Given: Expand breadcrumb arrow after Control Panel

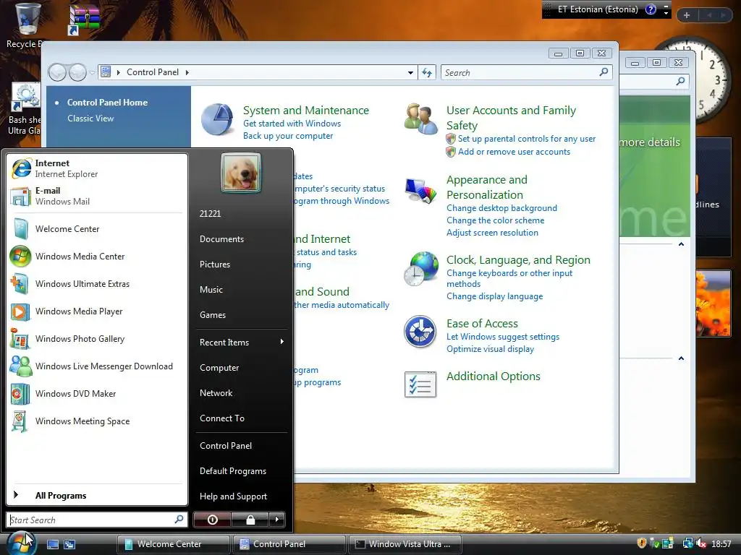Looking at the screenshot, I should point(187,73).
